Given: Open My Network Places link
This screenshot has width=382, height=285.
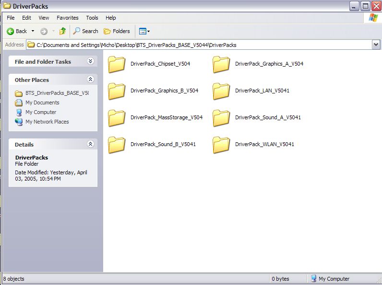Looking at the screenshot, I should point(47,122).
